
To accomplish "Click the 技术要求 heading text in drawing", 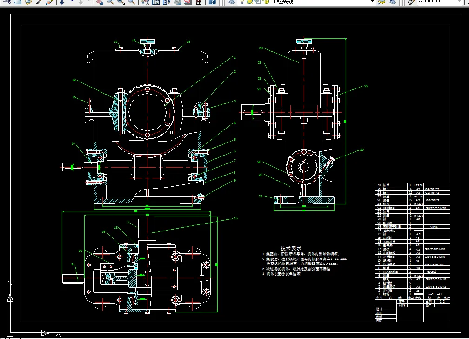I will coord(291,248).
